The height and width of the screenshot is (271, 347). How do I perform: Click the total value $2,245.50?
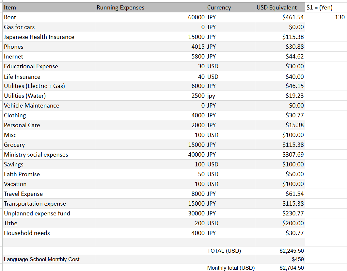280,251
